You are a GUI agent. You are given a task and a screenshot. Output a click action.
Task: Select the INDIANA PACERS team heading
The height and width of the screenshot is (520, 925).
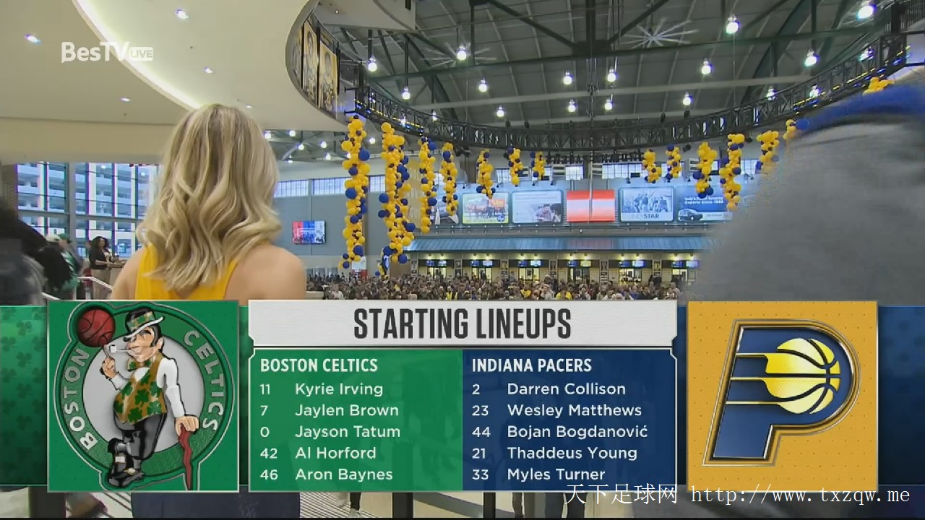click(x=532, y=365)
